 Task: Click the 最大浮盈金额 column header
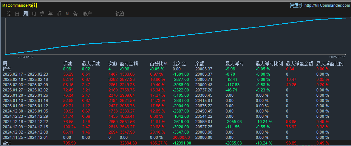pos(300,64)
